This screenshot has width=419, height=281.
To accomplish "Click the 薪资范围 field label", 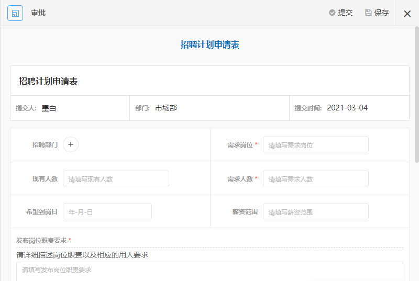I will tap(245, 212).
